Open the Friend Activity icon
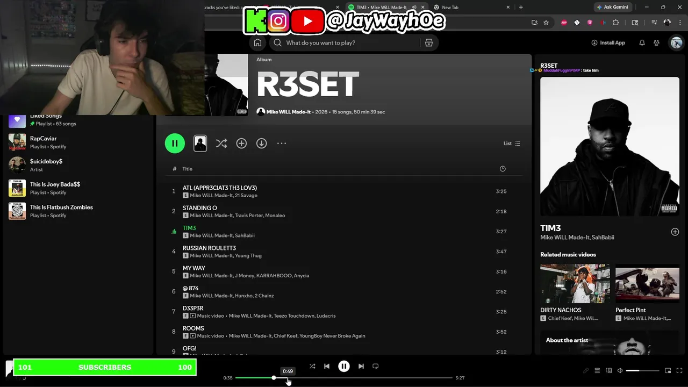The width and height of the screenshot is (688, 387). point(656,43)
